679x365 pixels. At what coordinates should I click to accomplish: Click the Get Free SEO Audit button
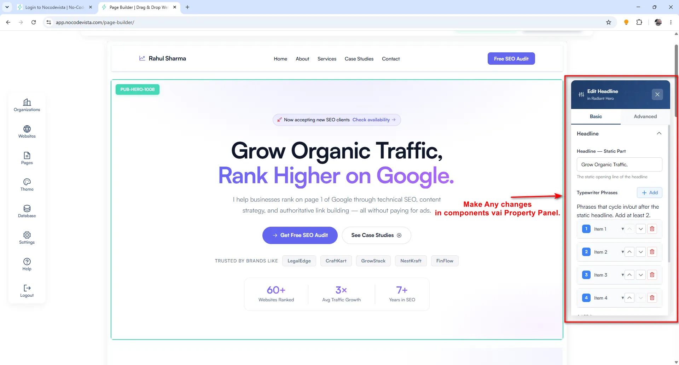pyautogui.click(x=300, y=235)
